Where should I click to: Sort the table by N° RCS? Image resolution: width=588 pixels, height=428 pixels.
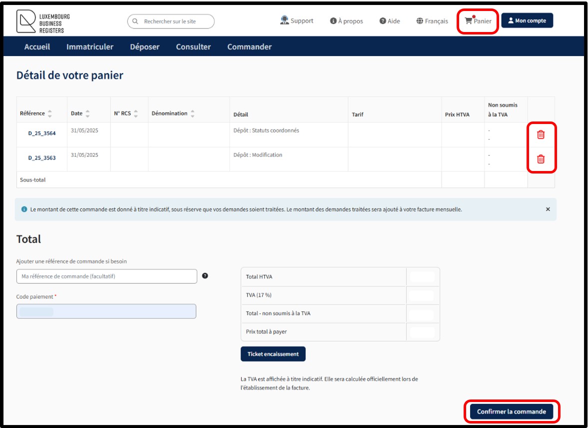click(136, 113)
